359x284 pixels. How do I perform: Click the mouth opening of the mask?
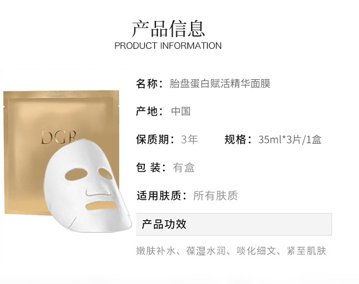101,206
